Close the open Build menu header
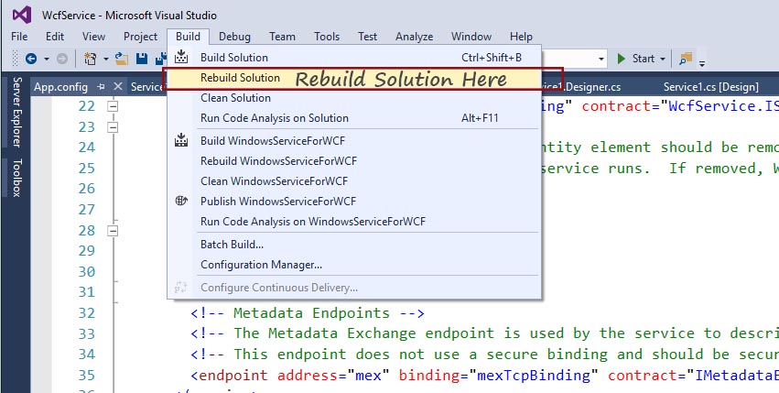 pos(188,37)
